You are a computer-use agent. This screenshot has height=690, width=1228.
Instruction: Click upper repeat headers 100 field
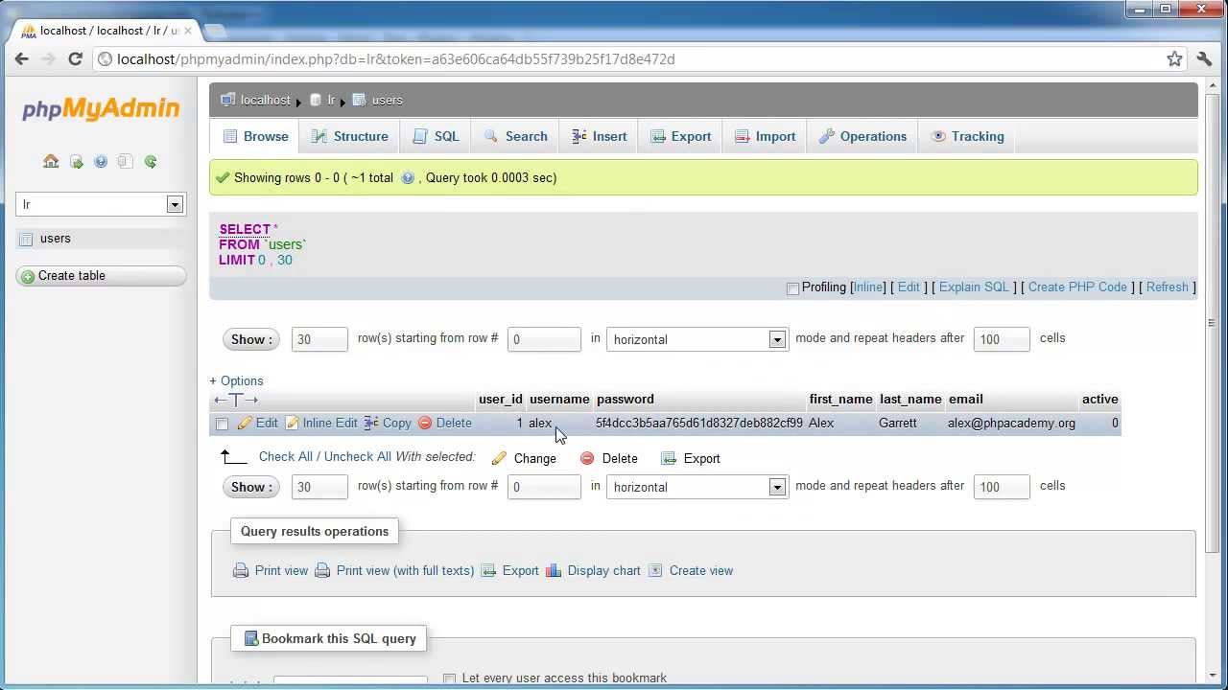(x=1002, y=339)
